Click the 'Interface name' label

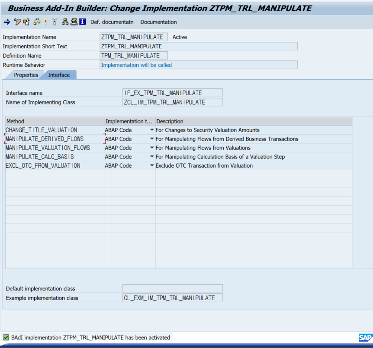[24, 93]
